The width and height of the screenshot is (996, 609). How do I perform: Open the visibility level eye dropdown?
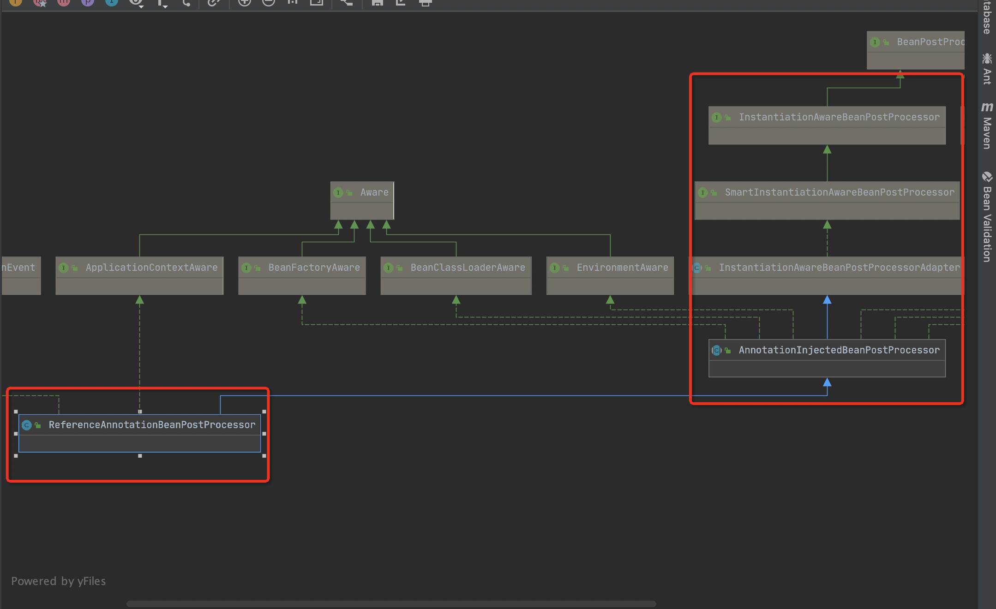coord(137,3)
